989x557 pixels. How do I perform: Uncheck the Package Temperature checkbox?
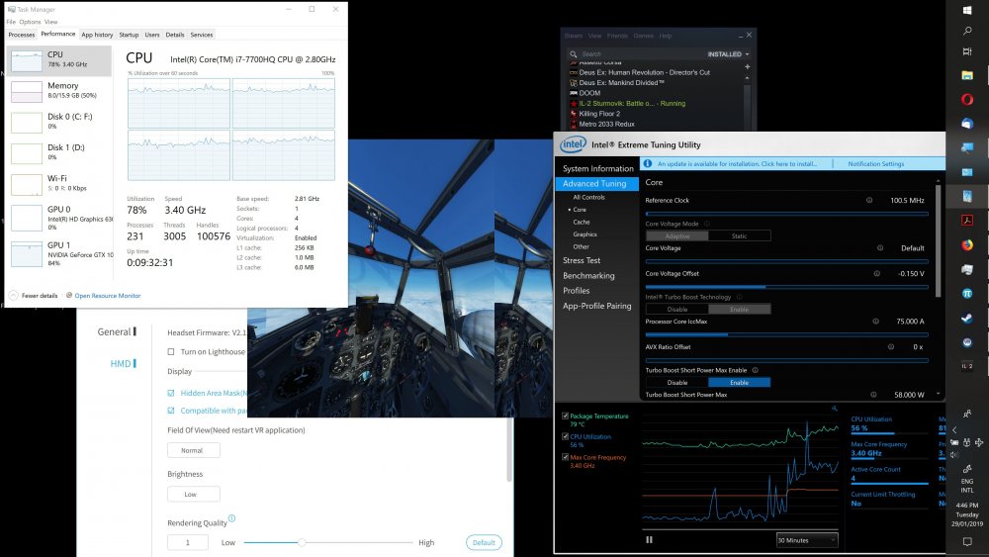[565, 417]
